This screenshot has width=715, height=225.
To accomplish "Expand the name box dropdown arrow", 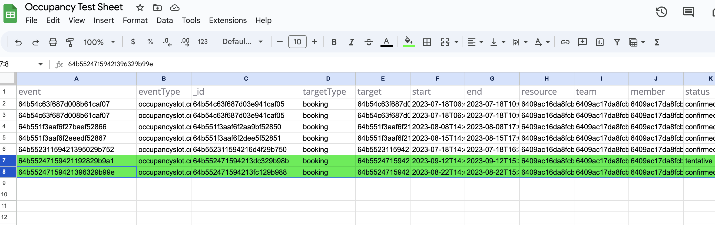I will tap(41, 64).
